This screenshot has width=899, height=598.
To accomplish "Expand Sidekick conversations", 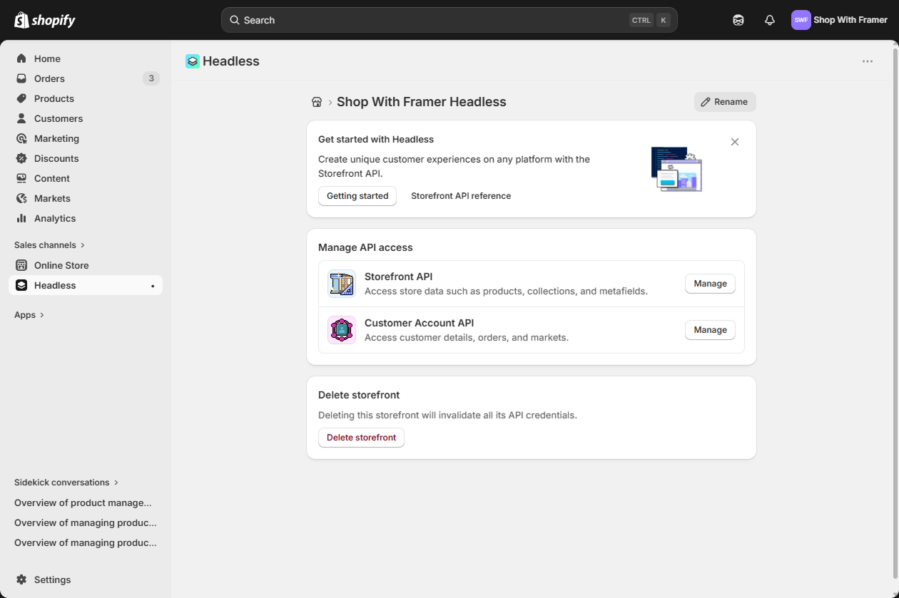I will pyautogui.click(x=66, y=483).
